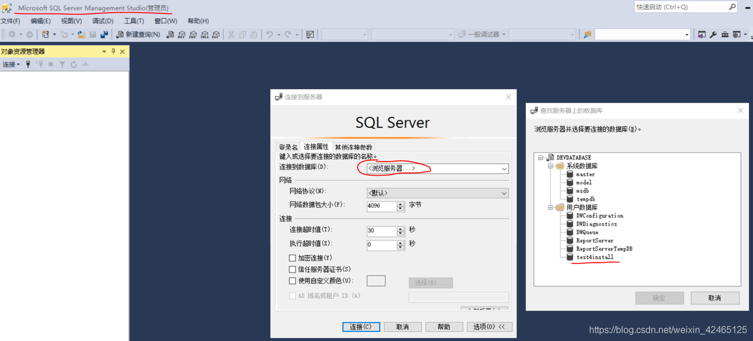The height and width of the screenshot is (341, 753).
Task: Open the 连接到数据库(D) dropdown
Action: (x=504, y=169)
